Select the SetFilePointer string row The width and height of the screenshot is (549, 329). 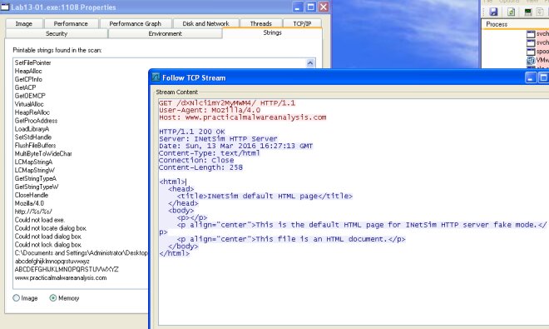click(x=33, y=62)
